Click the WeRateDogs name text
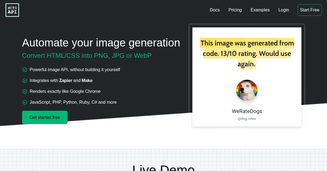Viewport: 327px width, 171px height. (247, 111)
